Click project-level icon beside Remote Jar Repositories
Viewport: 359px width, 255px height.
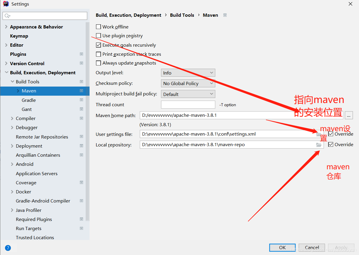point(81,137)
